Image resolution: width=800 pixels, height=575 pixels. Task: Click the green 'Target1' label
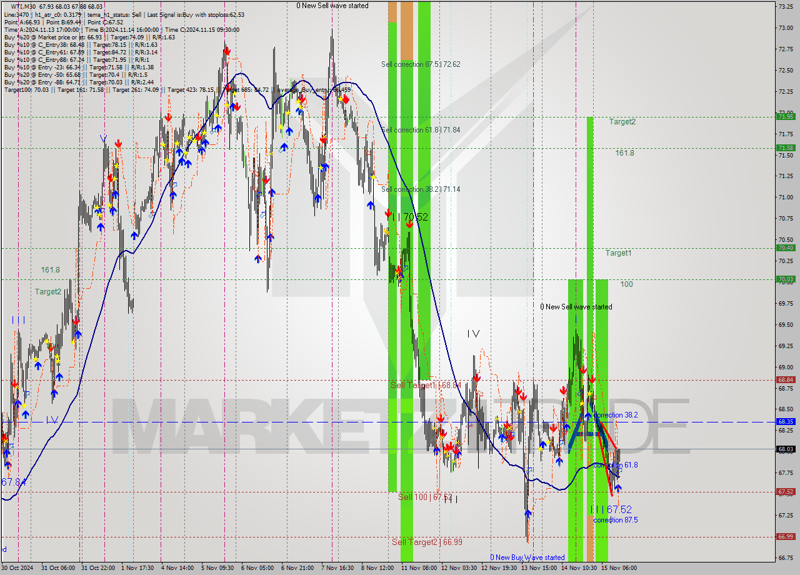click(618, 253)
